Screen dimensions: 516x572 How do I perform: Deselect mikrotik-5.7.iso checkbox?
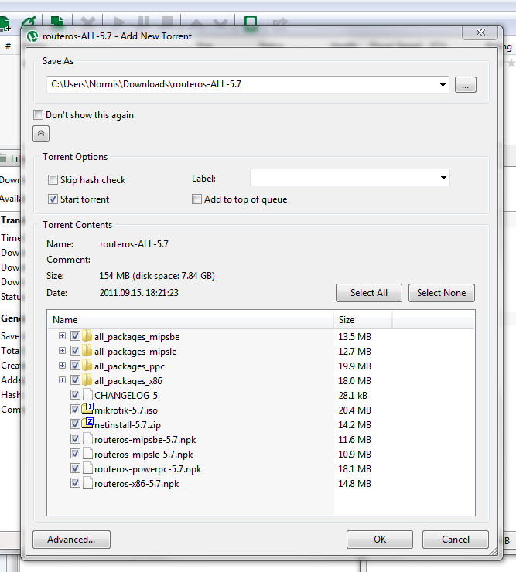(75, 410)
